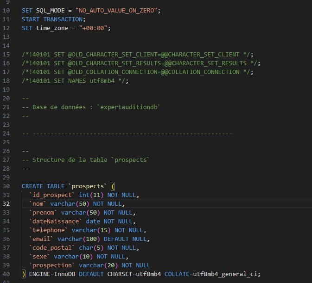This screenshot has height=283, width=312.
Task: Place cursor on code_postal column
Action: pyautogui.click(x=51, y=248)
